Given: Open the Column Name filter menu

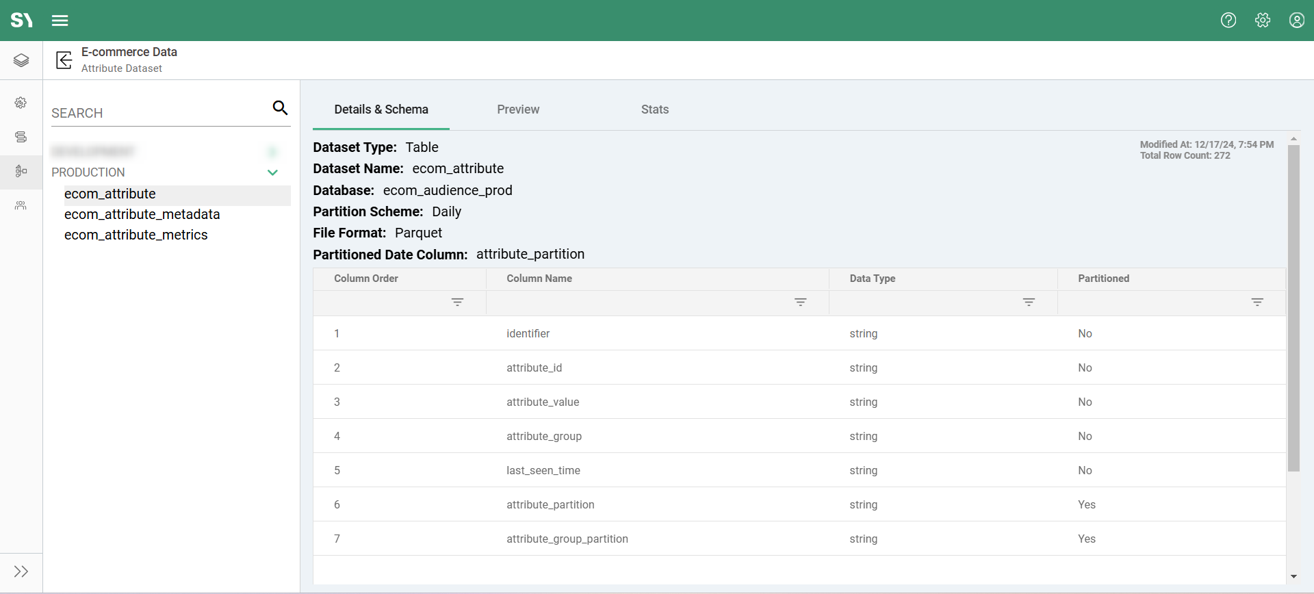Looking at the screenshot, I should point(800,302).
